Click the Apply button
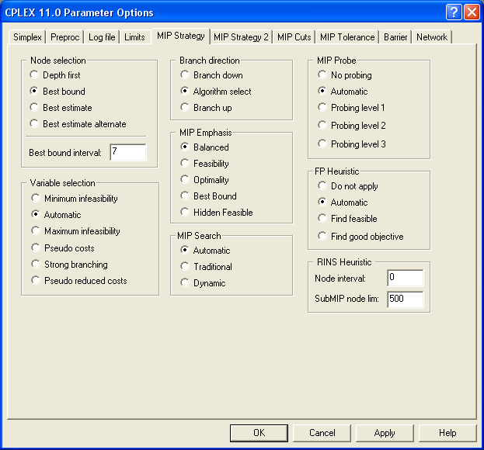 coord(385,433)
